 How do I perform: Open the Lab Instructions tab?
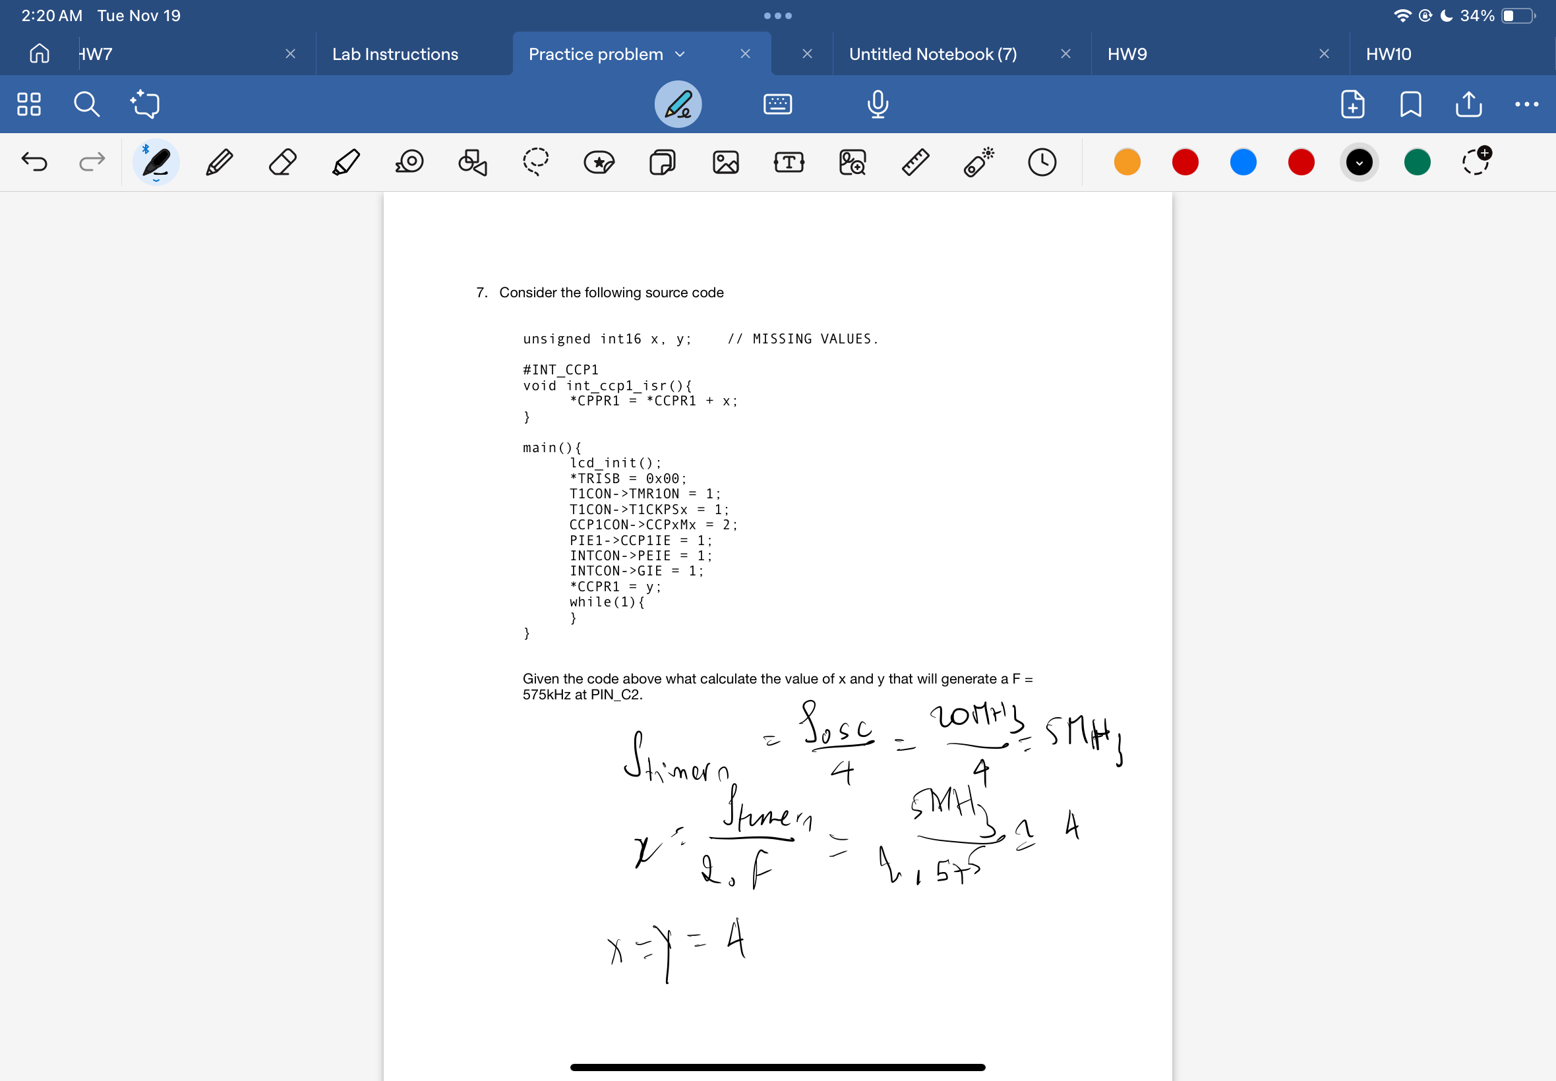pos(395,53)
